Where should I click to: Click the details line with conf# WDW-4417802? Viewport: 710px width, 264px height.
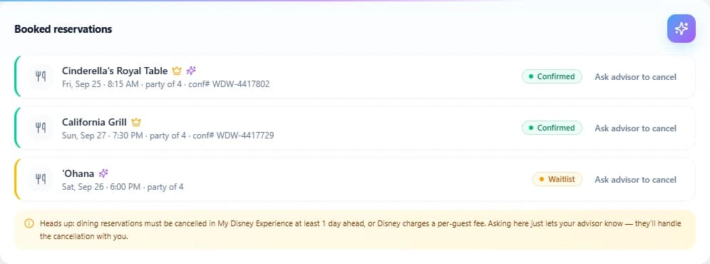tap(165, 84)
